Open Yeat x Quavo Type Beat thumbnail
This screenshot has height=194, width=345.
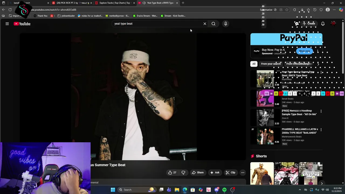tap(265, 79)
